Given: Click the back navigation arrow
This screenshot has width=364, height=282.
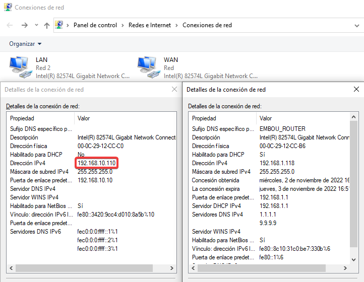Looking at the screenshot, I should 10,25.
